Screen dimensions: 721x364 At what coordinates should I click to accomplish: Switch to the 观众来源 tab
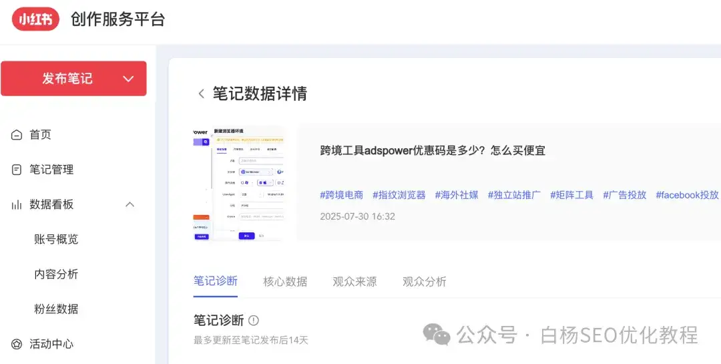click(x=355, y=282)
